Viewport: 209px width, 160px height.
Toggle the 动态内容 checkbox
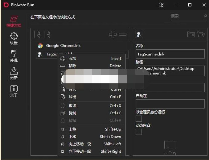click(x=139, y=132)
